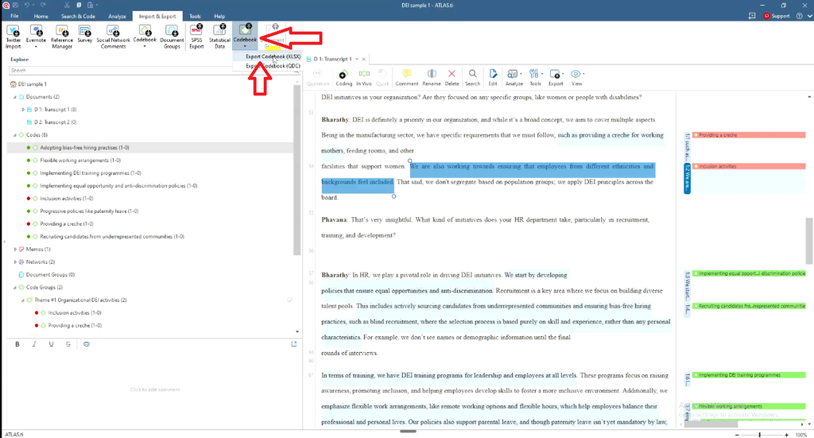Click the Document Groups import icon
This screenshot has height=438, width=814.
pos(172,37)
